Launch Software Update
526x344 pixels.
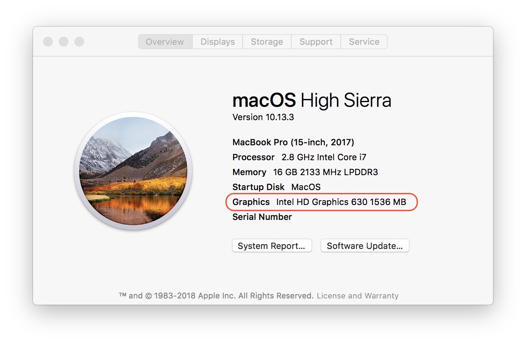(x=364, y=245)
